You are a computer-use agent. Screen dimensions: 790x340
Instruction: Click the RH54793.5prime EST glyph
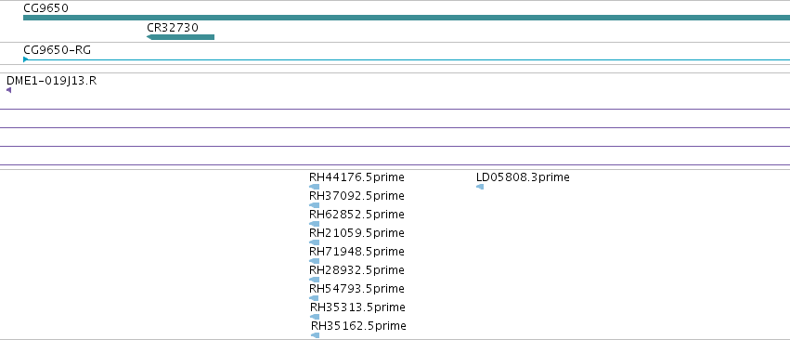314,298
